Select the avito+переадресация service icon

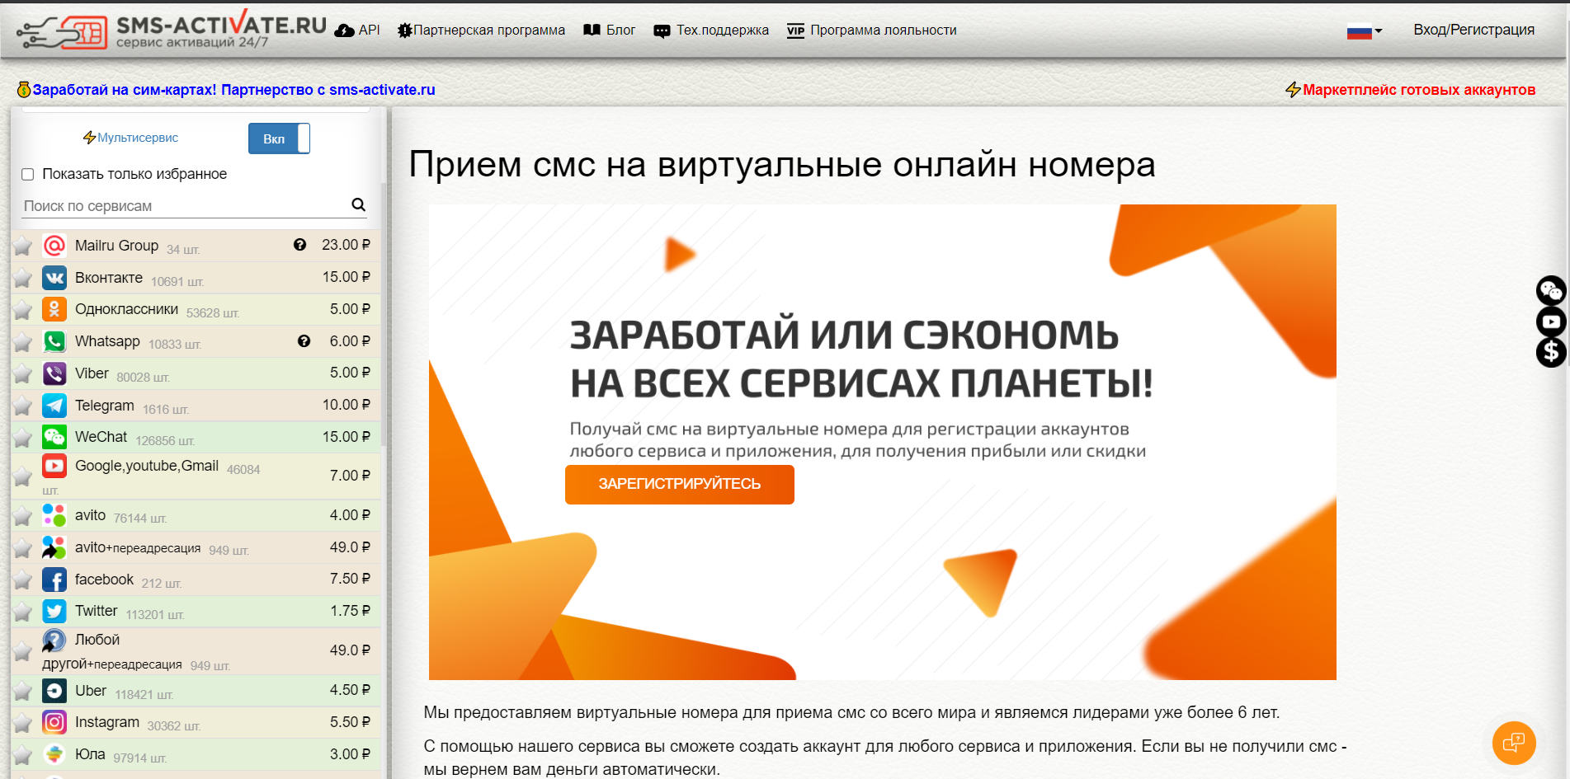[x=54, y=547]
